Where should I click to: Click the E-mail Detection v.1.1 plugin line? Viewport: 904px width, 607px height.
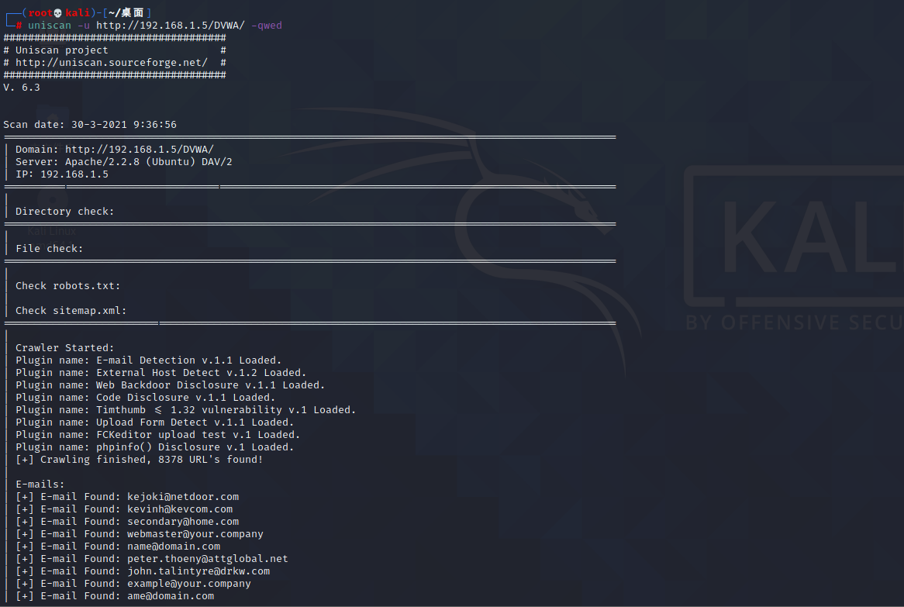coord(149,360)
